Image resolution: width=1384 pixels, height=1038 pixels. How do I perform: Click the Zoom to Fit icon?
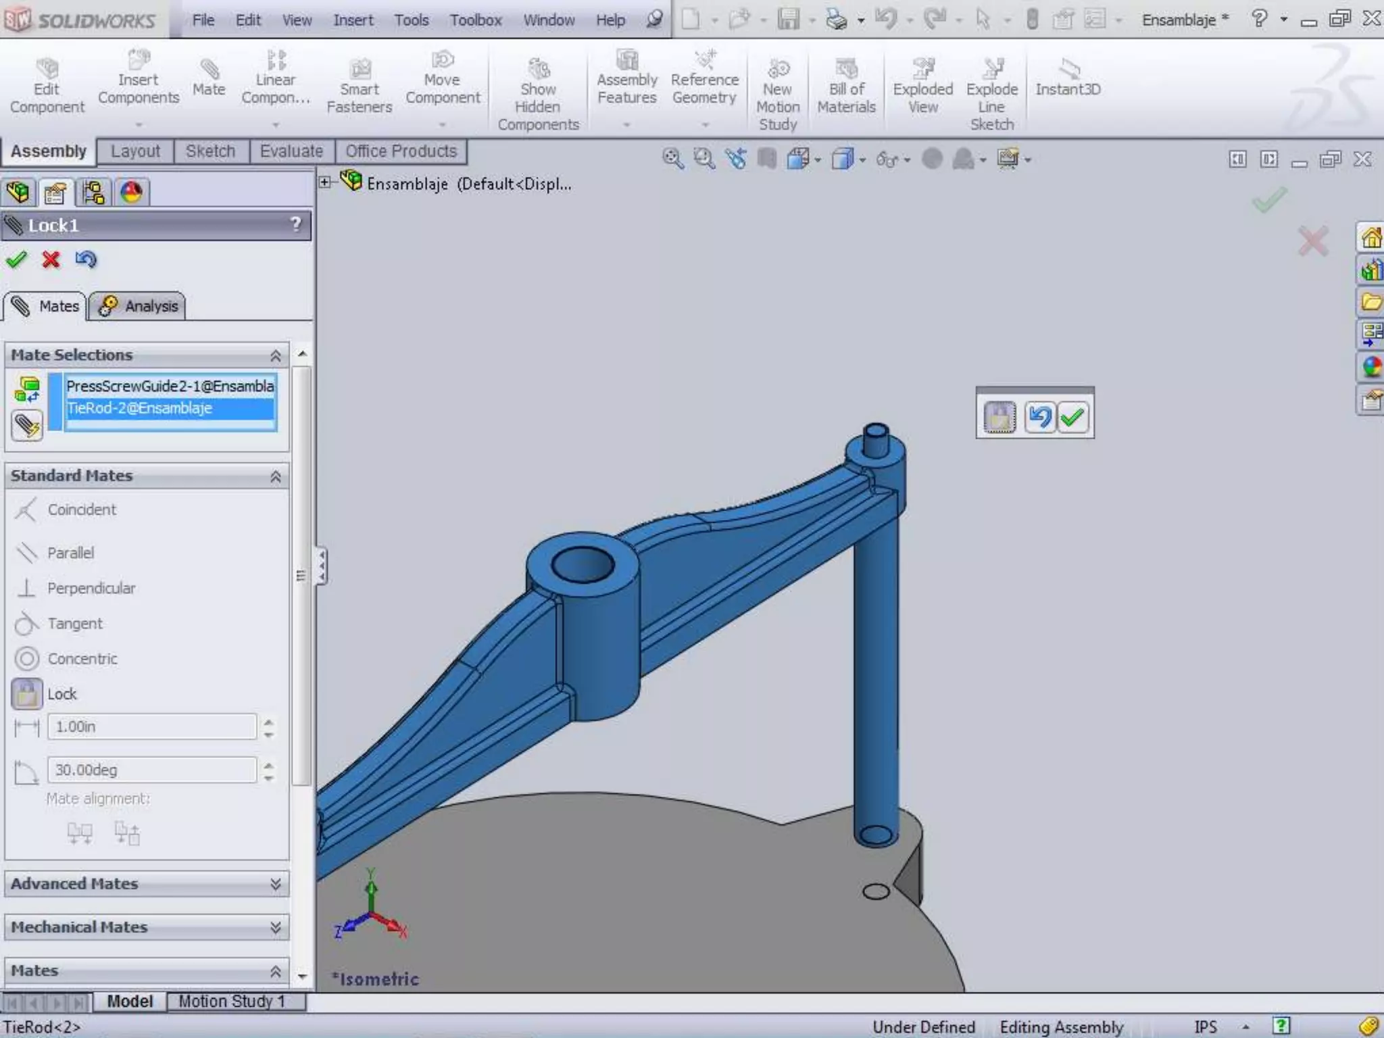coord(672,159)
